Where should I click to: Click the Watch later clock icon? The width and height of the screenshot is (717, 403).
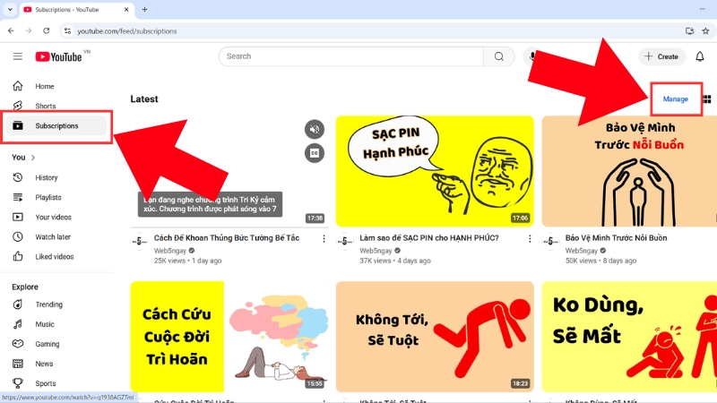click(x=17, y=236)
